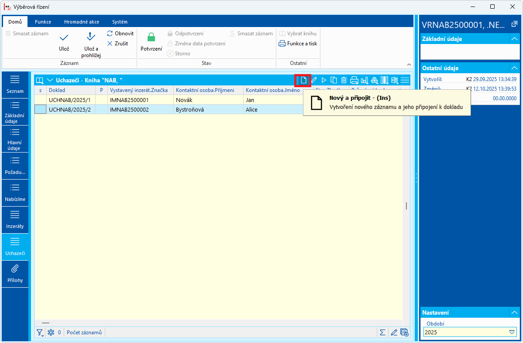This screenshot has width=523, height=343.
Task: Click Zrušit cancel button
Action: pos(118,43)
